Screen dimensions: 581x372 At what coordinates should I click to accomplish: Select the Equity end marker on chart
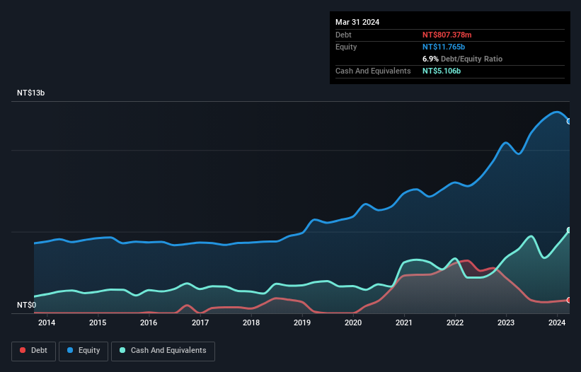tap(569, 122)
